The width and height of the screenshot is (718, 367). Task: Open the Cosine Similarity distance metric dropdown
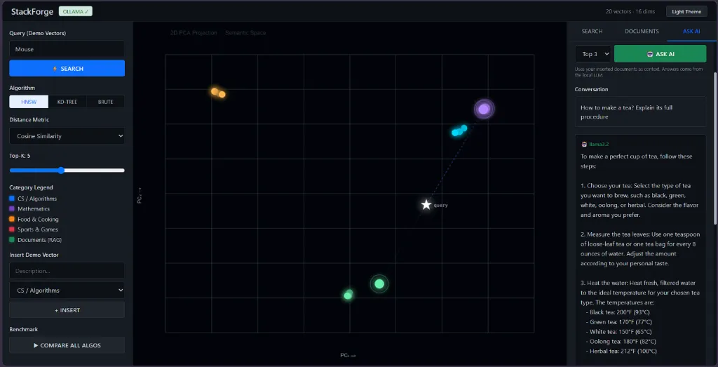click(x=67, y=136)
